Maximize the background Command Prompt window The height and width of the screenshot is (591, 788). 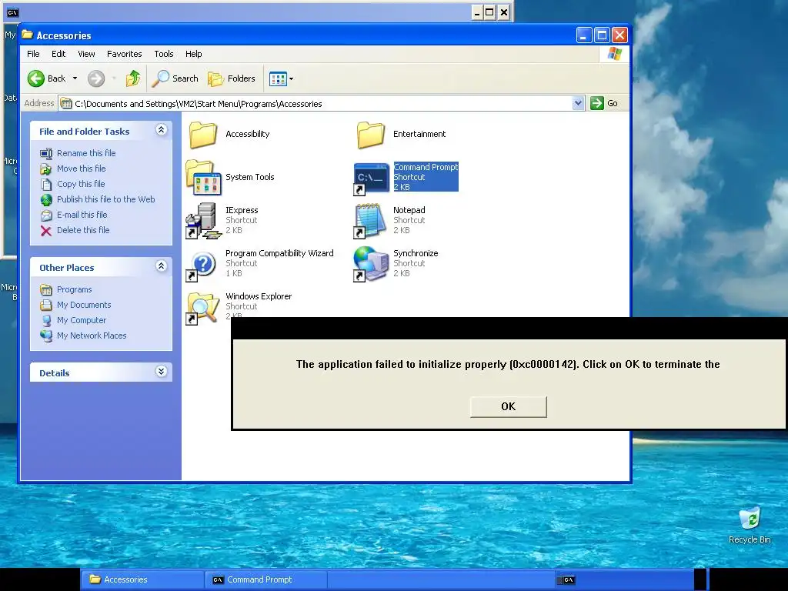(489, 12)
